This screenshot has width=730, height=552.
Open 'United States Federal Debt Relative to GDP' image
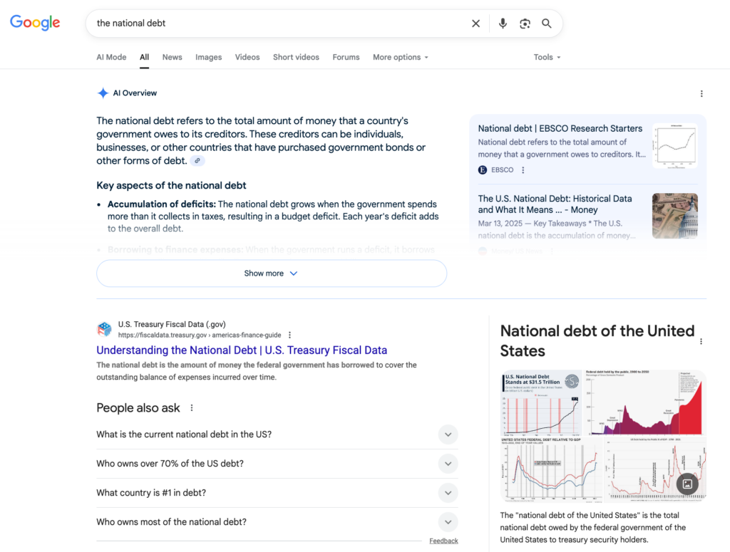(x=551, y=469)
